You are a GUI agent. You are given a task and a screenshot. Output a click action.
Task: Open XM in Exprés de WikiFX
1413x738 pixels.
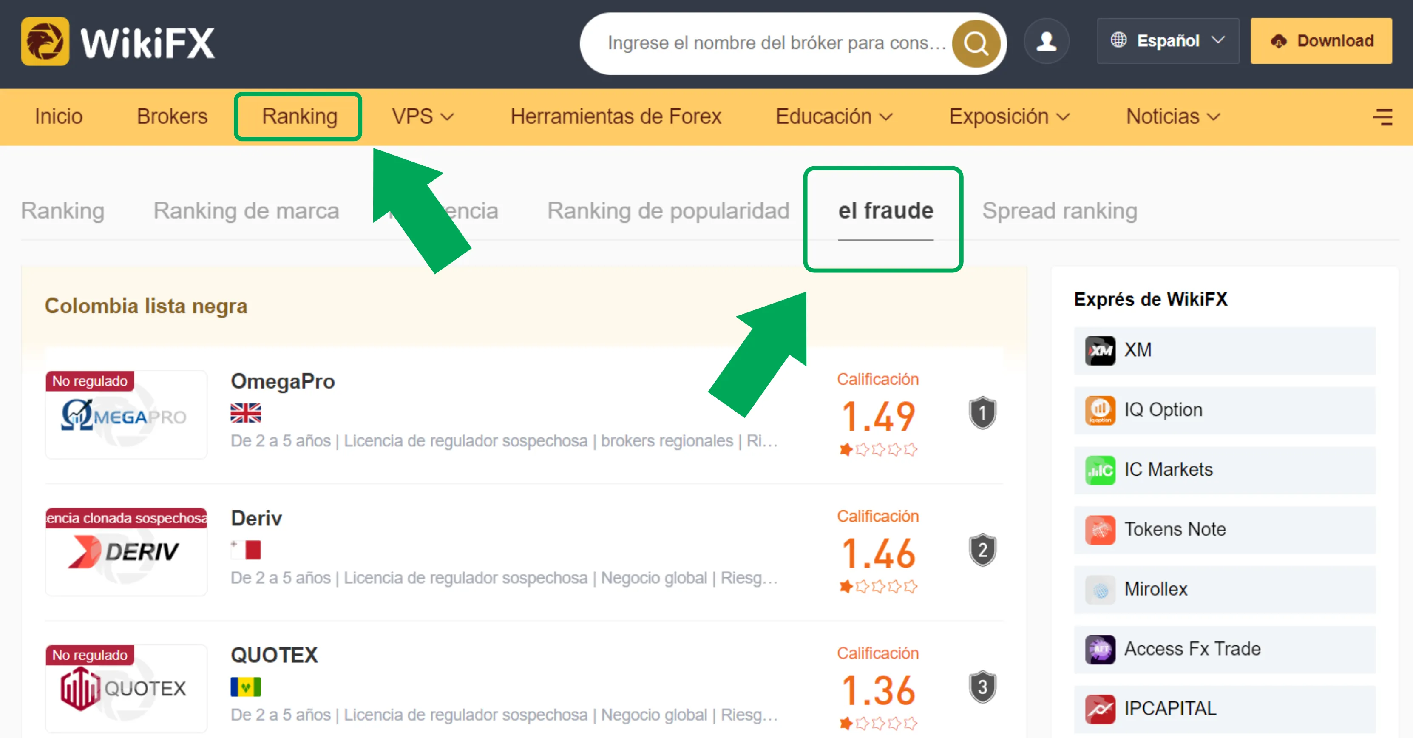click(1224, 351)
